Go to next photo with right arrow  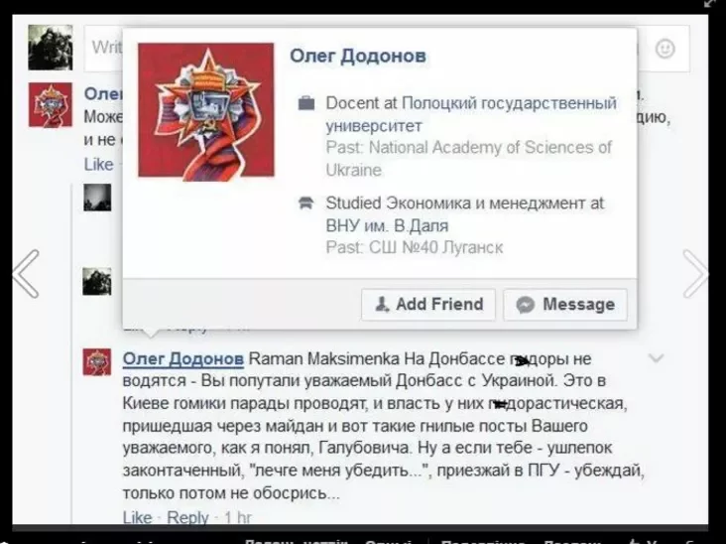[x=695, y=273]
